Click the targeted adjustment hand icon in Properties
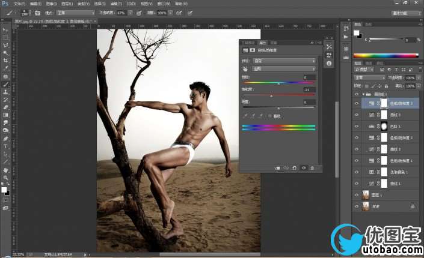424x258 pixels. [245, 69]
